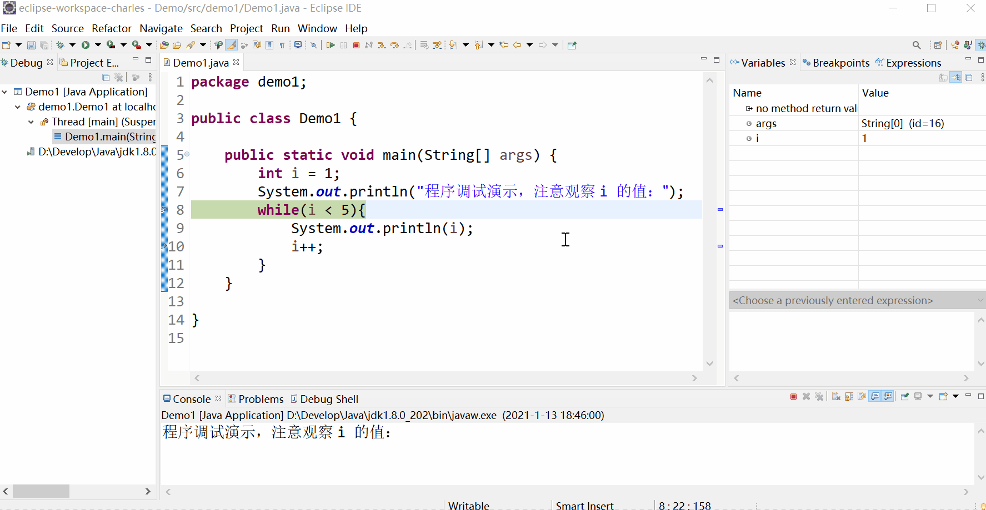Fold main method at line 5
The height and width of the screenshot is (510, 986).
click(x=187, y=154)
